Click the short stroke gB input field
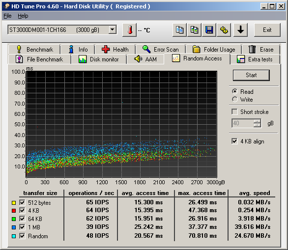 [243, 123]
